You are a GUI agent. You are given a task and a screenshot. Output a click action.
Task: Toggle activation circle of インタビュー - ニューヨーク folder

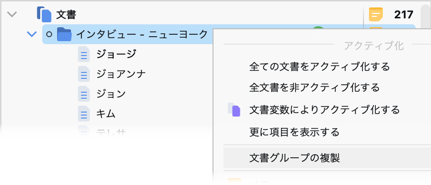[49, 34]
